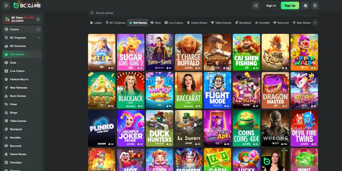Image resolution: width=342 pixels, height=171 pixels.
Task: Switch to the Live Casino tab
Action: click(174, 23)
